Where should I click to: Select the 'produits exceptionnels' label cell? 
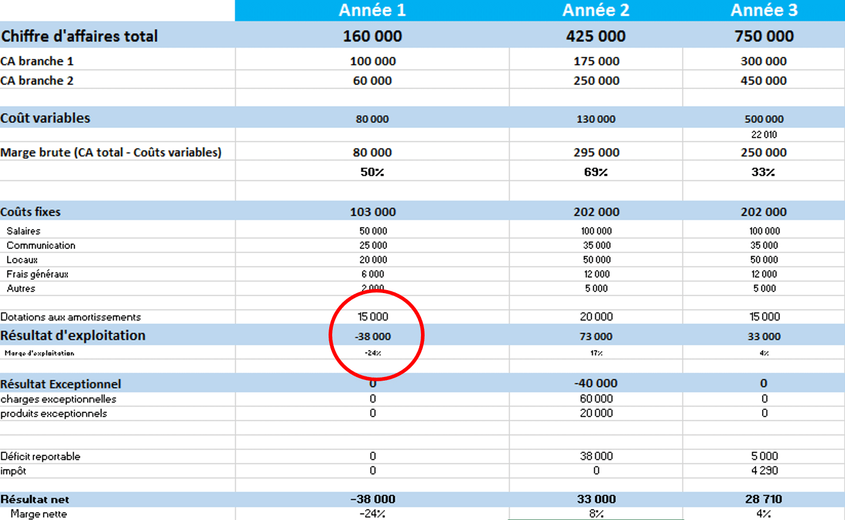(x=54, y=413)
